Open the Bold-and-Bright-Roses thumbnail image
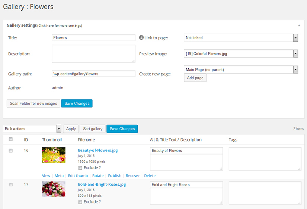307x209 pixels. (x=54, y=189)
